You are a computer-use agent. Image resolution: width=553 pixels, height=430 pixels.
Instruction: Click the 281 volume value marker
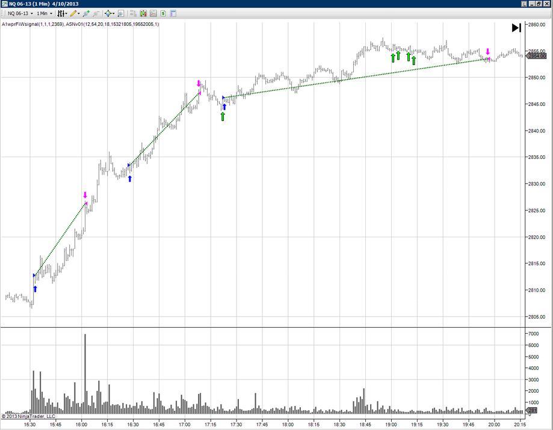click(x=532, y=410)
